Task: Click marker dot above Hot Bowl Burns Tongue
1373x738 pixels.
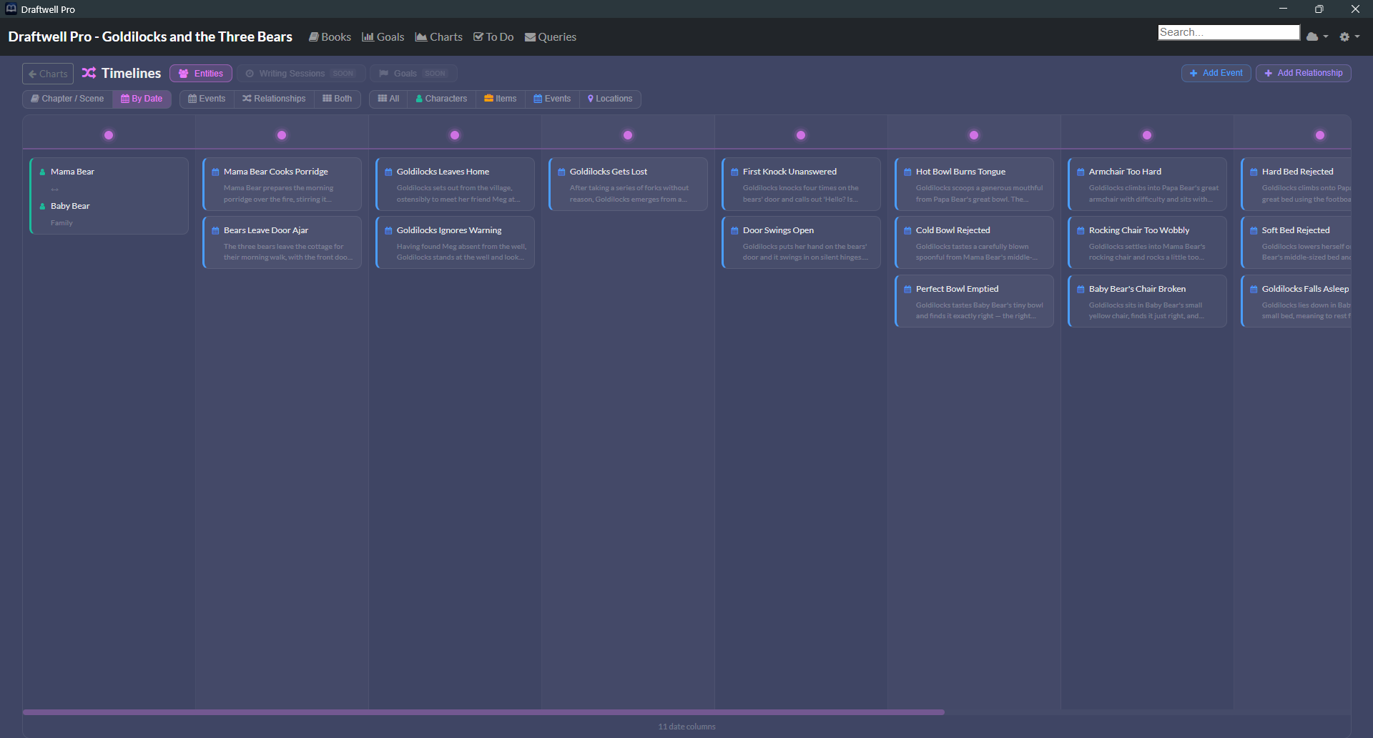Action: pyautogui.click(x=974, y=135)
